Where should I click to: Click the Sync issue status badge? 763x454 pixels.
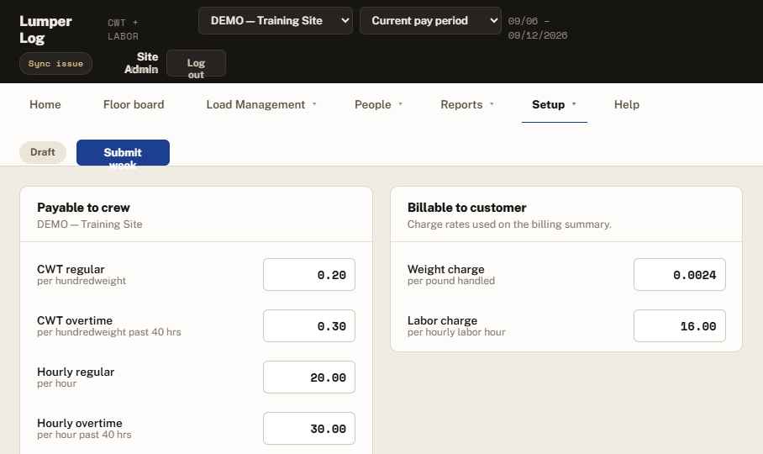[x=56, y=64]
